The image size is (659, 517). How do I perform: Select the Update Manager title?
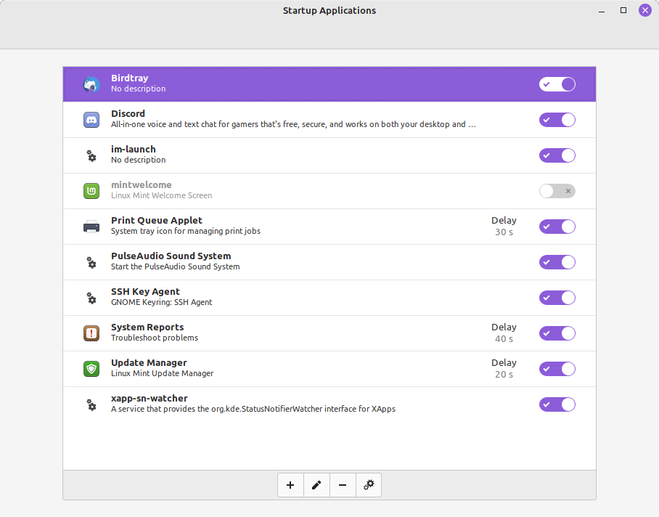[x=149, y=363]
